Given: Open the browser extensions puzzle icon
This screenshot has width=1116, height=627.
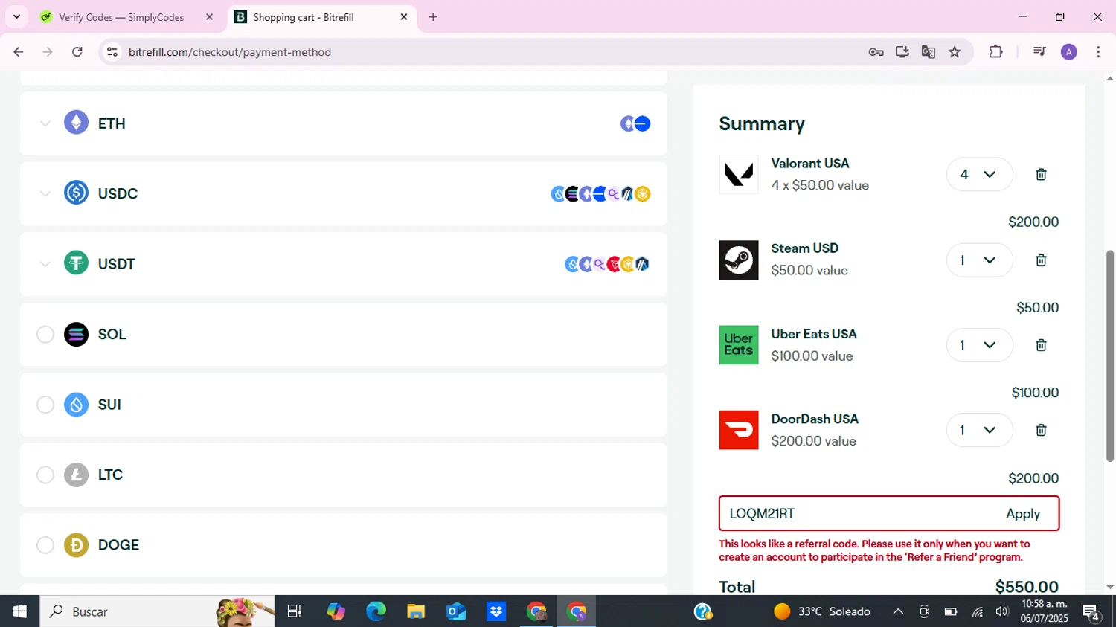Looking at the screenshot, I should tap(995, 52).
